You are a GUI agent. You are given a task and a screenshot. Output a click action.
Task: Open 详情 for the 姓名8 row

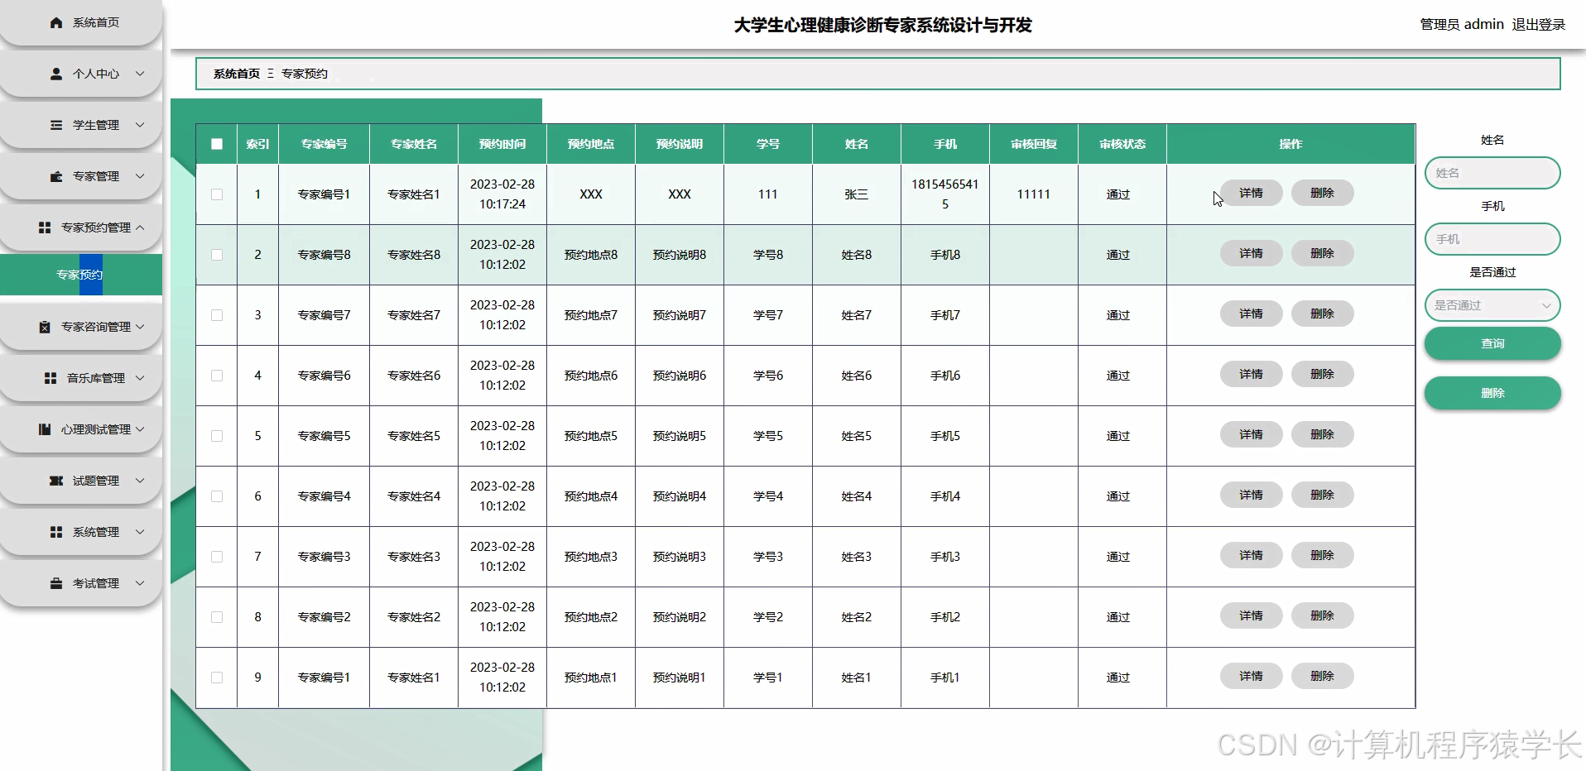click(x=1251, y=253)
